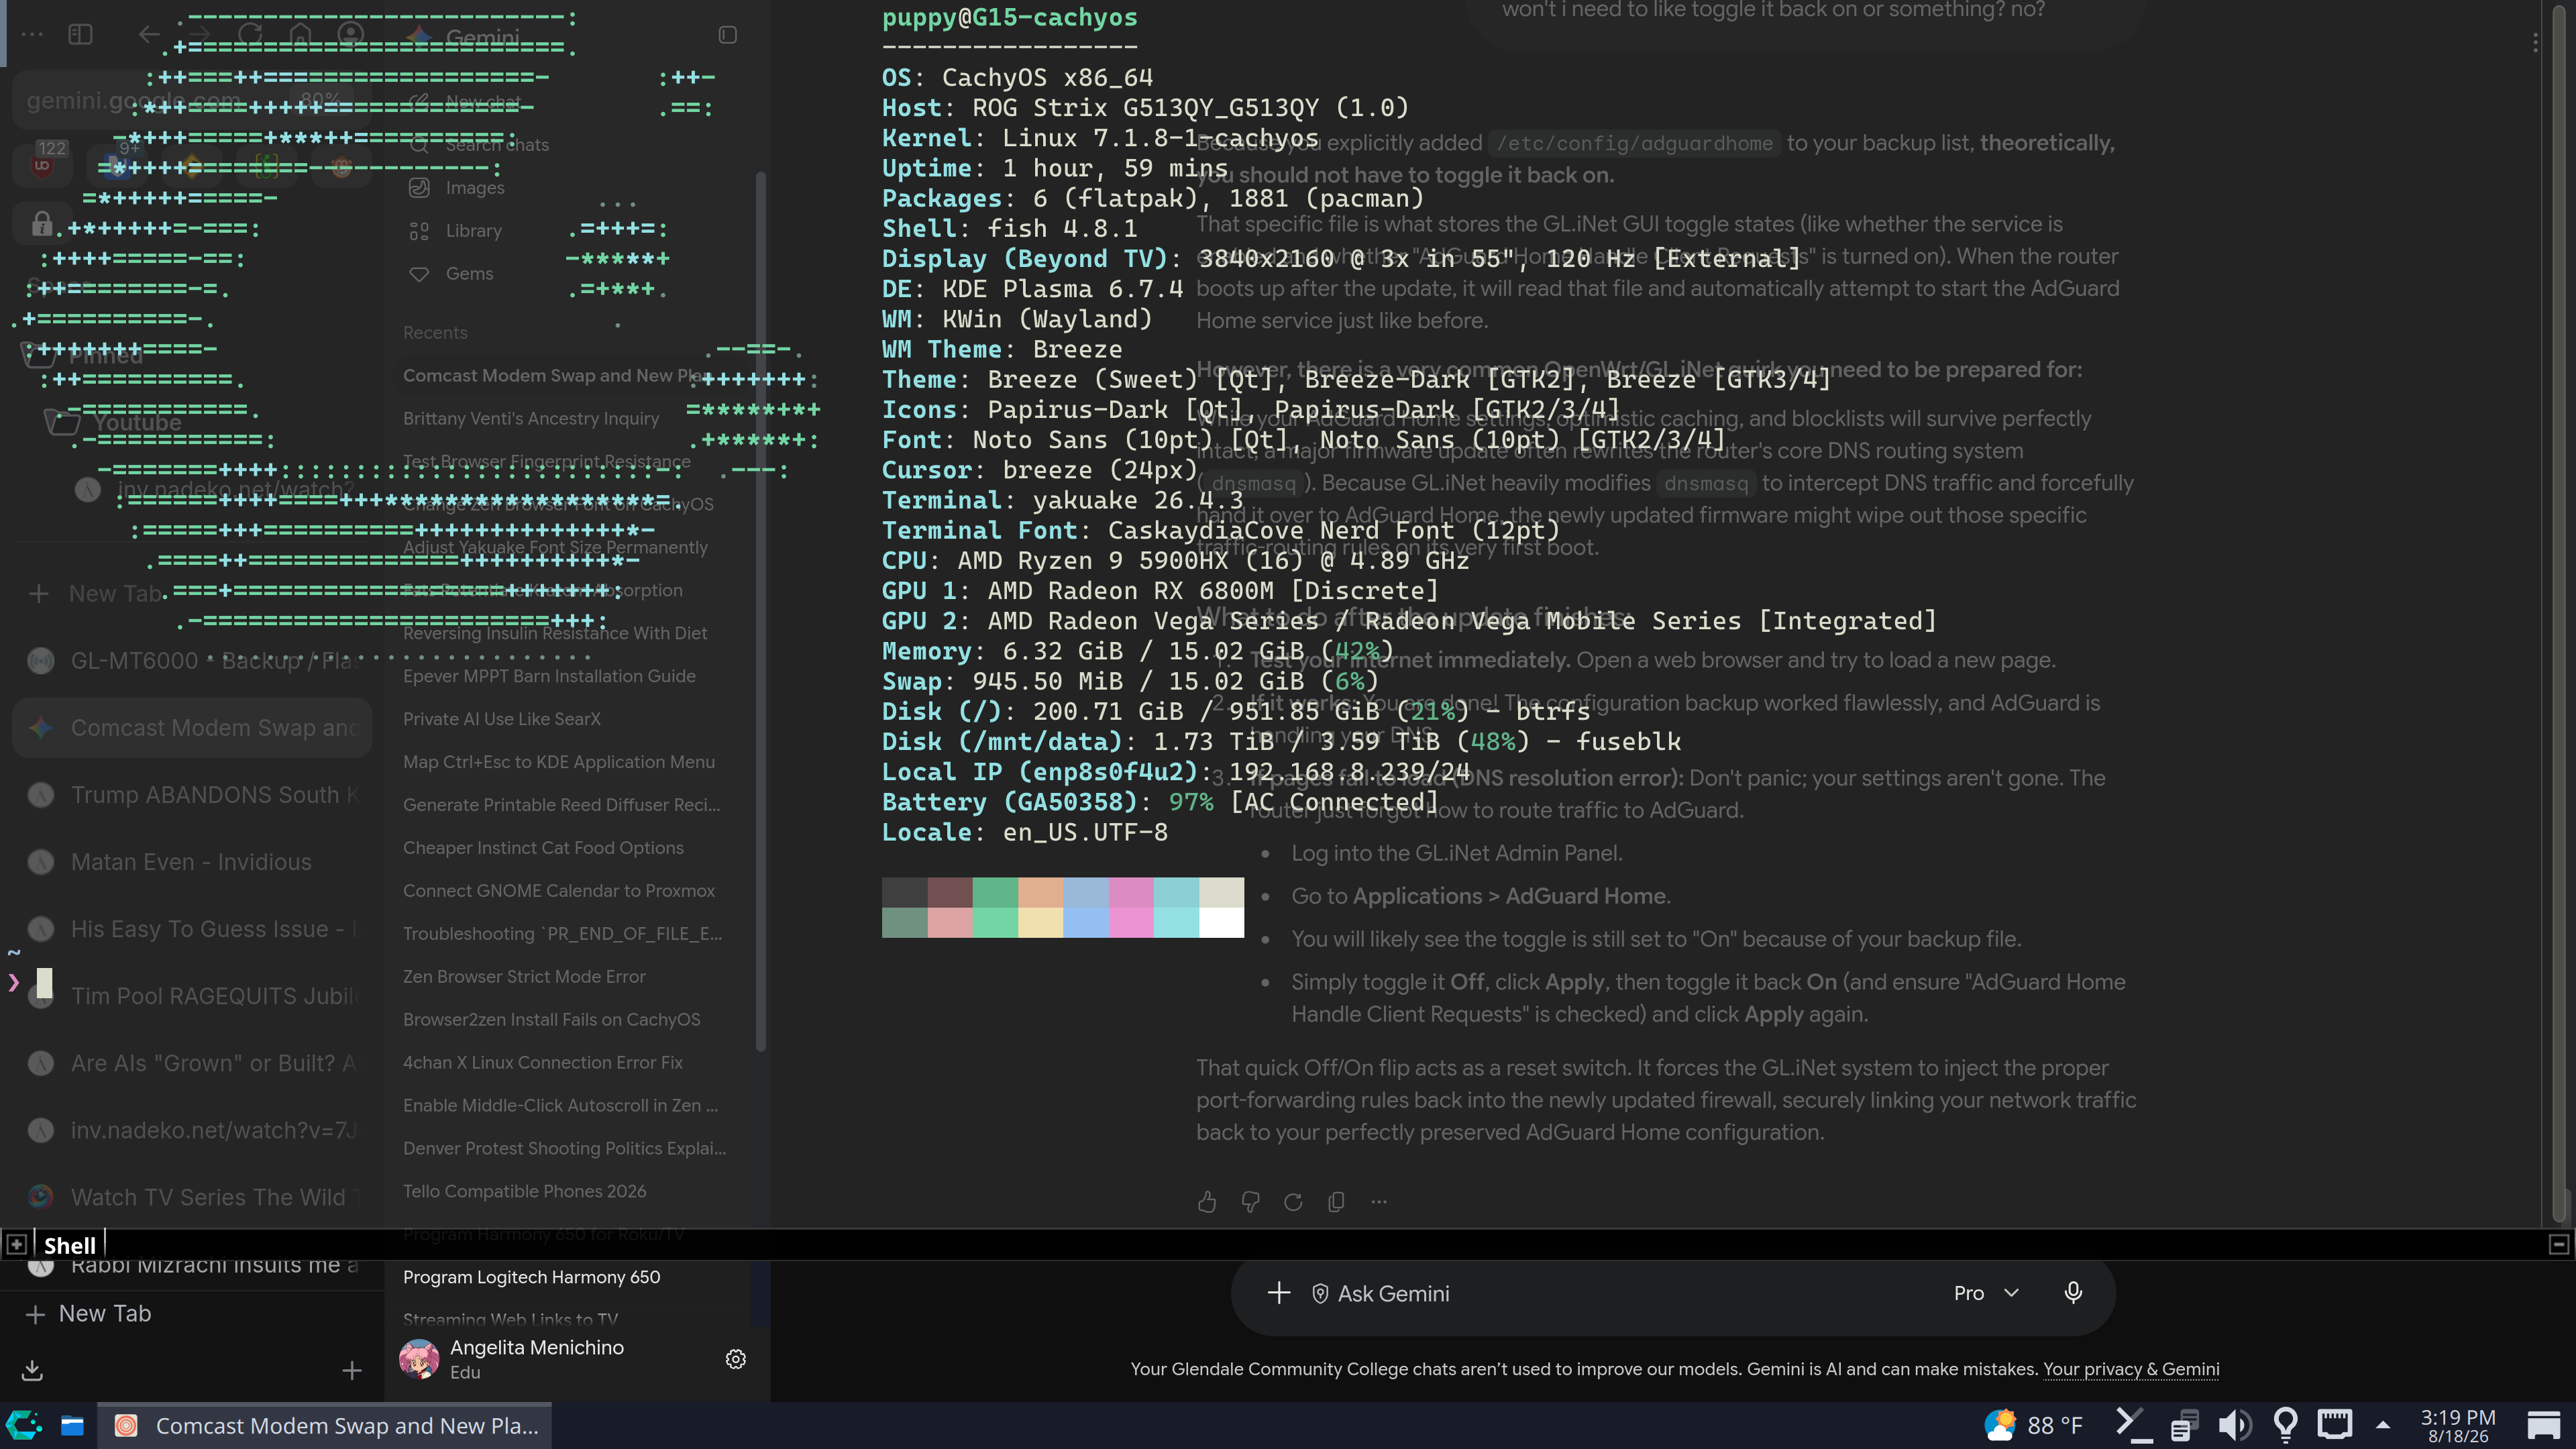Select the Shell tab in Yakuake
Image resolution: width=2576 pixels, height=1449 pixels.
click(69, 1245)
